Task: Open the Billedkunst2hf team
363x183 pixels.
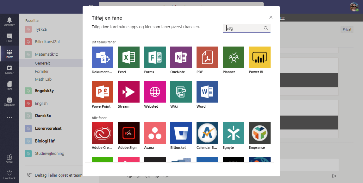Action: tap(47, 42)
